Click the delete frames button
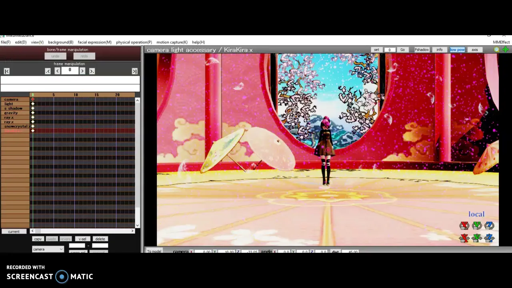This screenshot has width=512, height=288. point(100,239)
